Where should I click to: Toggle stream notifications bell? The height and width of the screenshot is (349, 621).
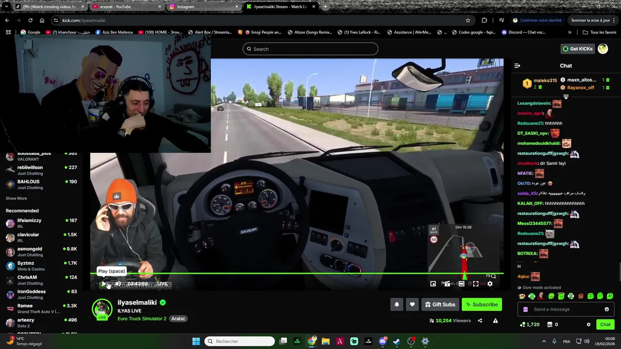396,304
